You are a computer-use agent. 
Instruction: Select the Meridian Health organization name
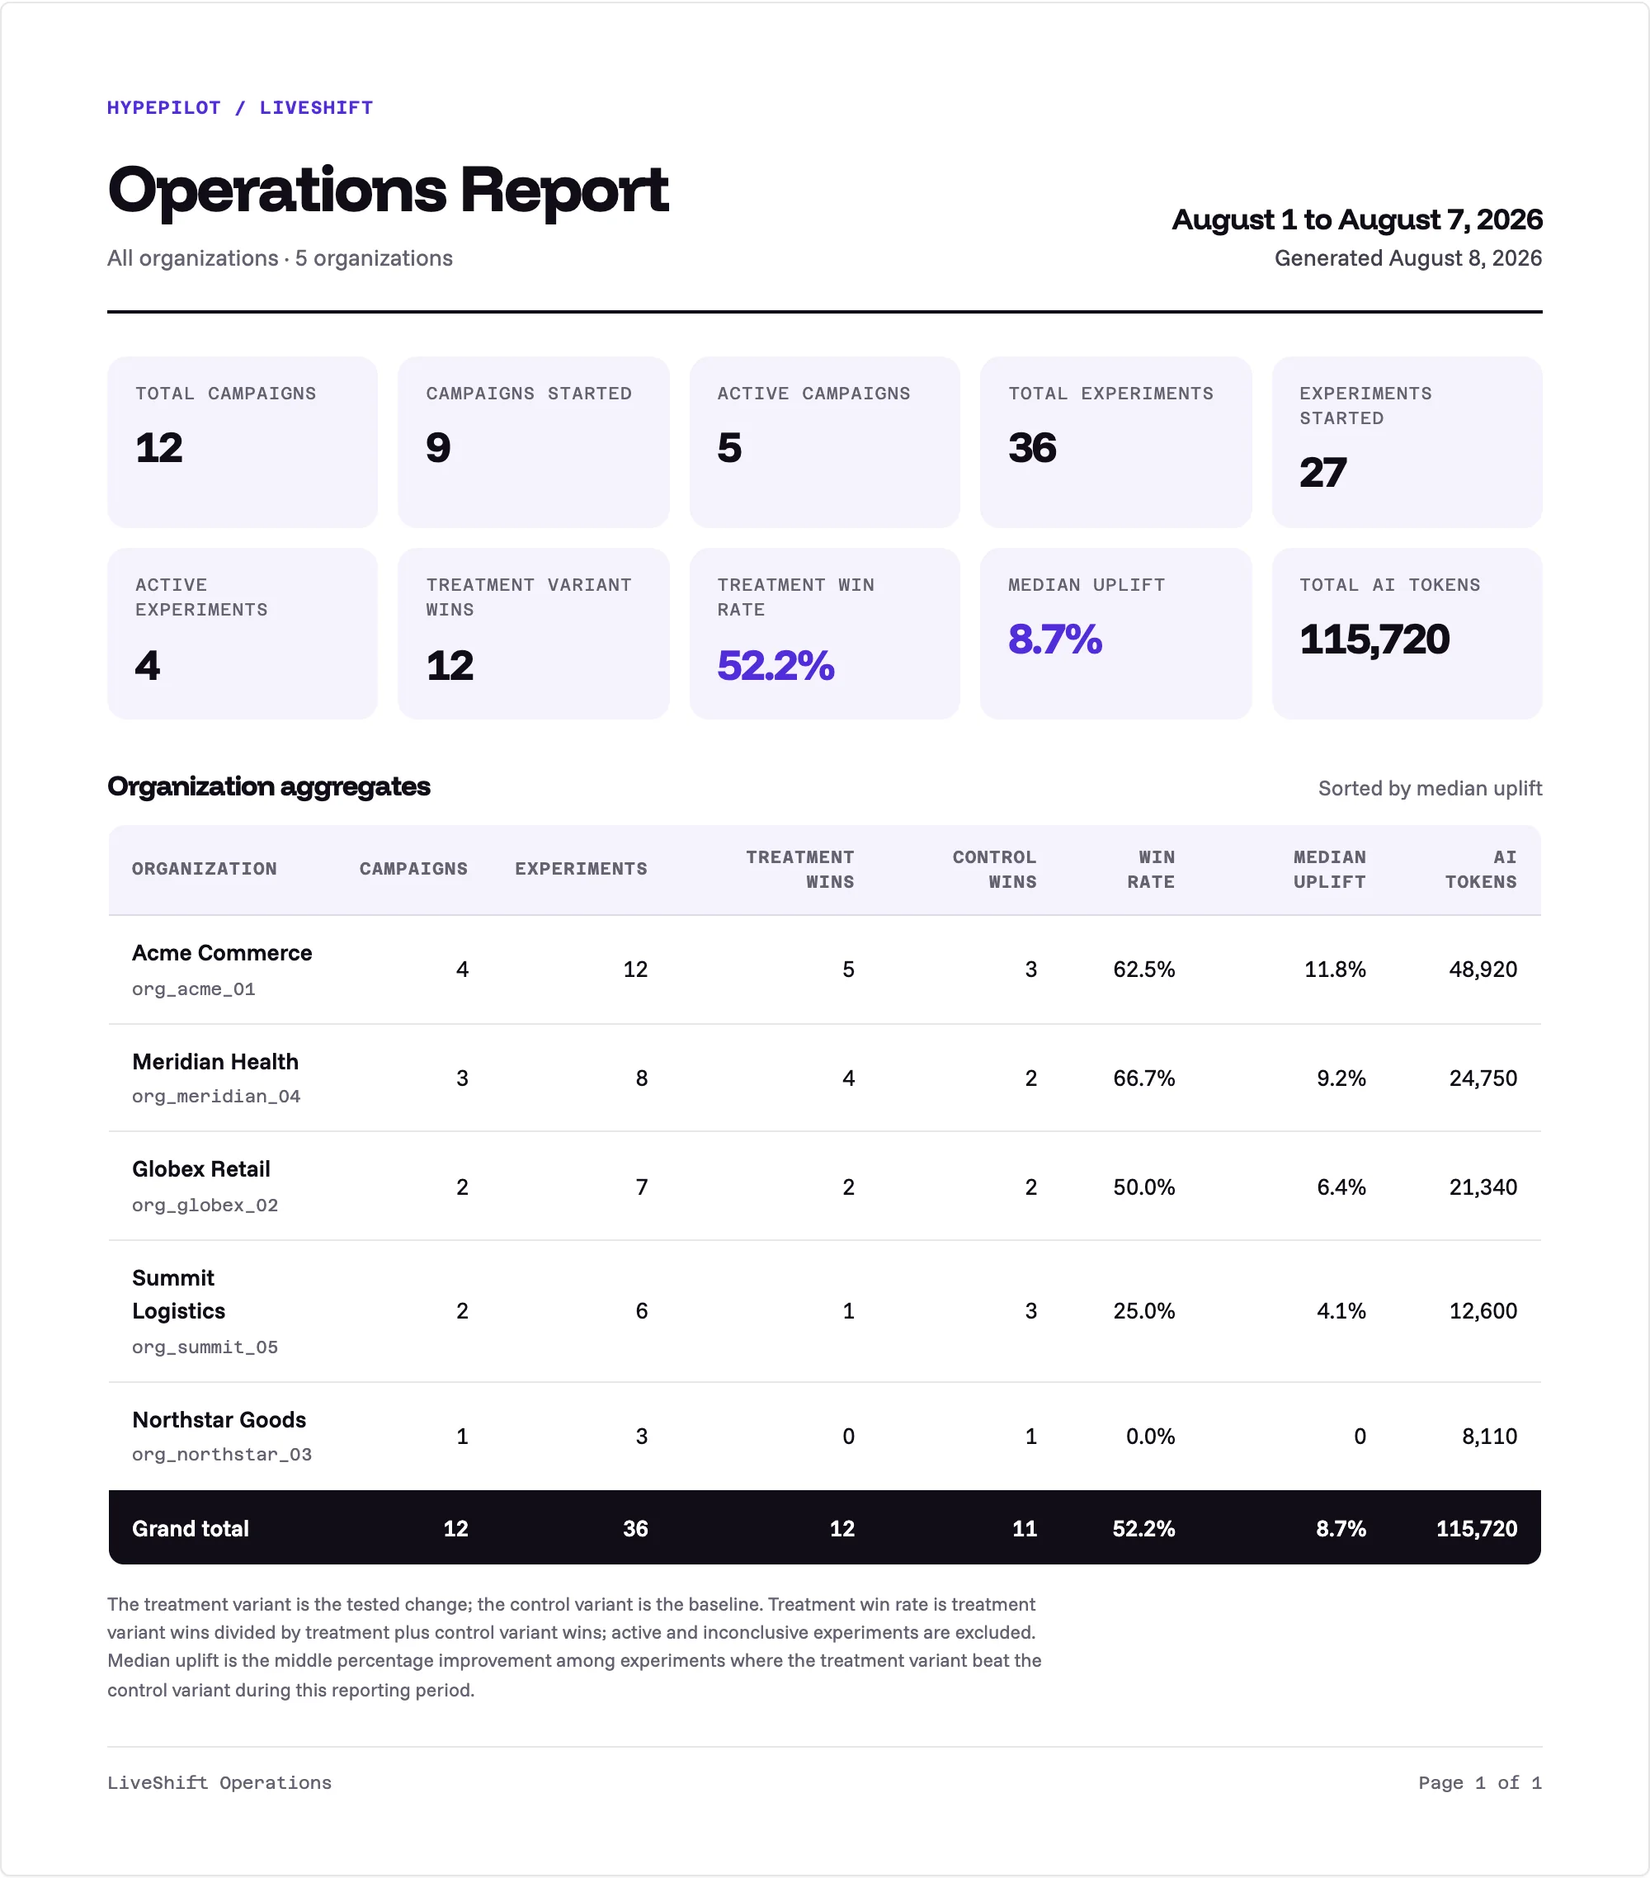click(x=215, y=1062)
